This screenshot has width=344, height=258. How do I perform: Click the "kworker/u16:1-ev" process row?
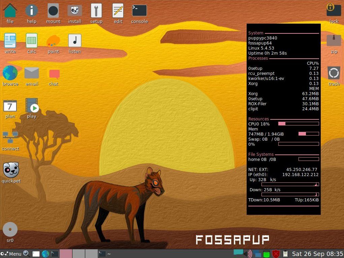coord(283,78)
